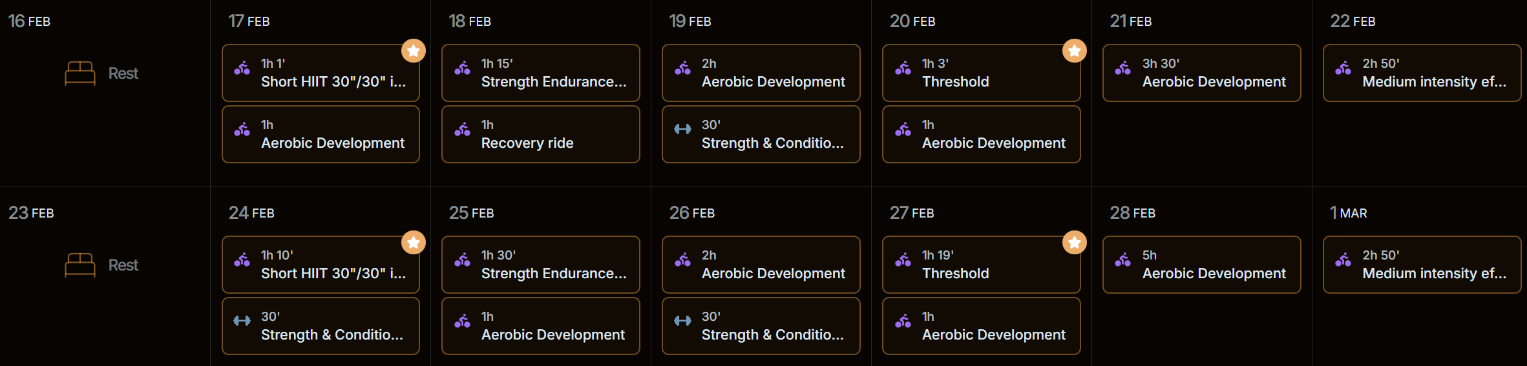This screenshot has width=1527, height=366.
Task: Click star badge on 24 Feb HIIT workout
Action: [x=413, y=243]
